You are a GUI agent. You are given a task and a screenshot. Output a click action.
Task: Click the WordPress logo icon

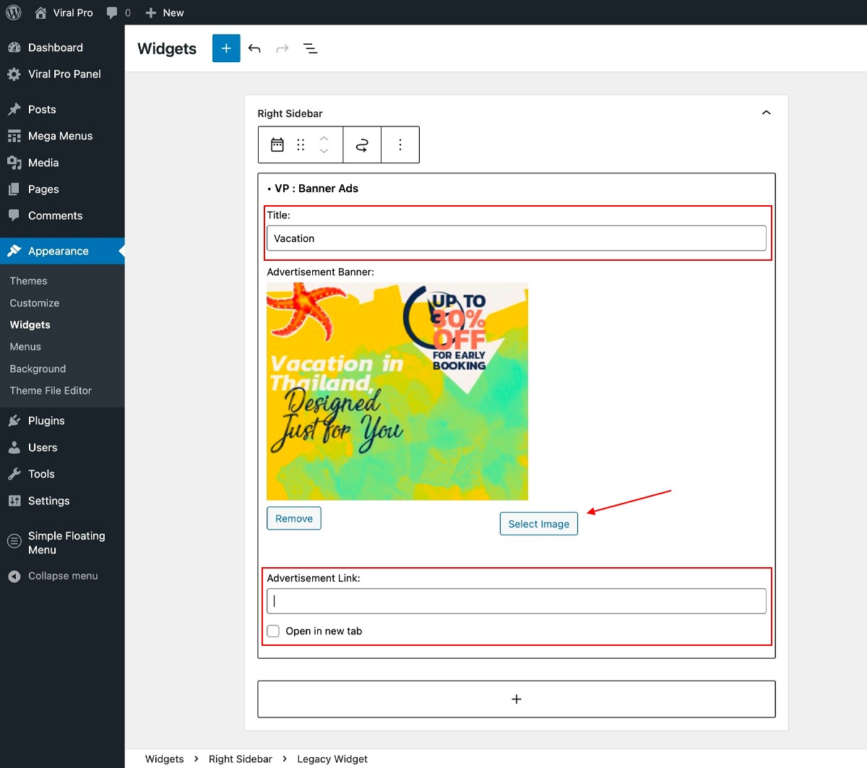(14, 12)
